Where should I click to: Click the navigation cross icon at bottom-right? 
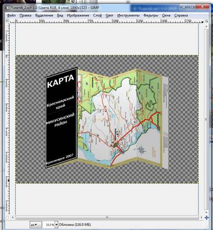206,218
